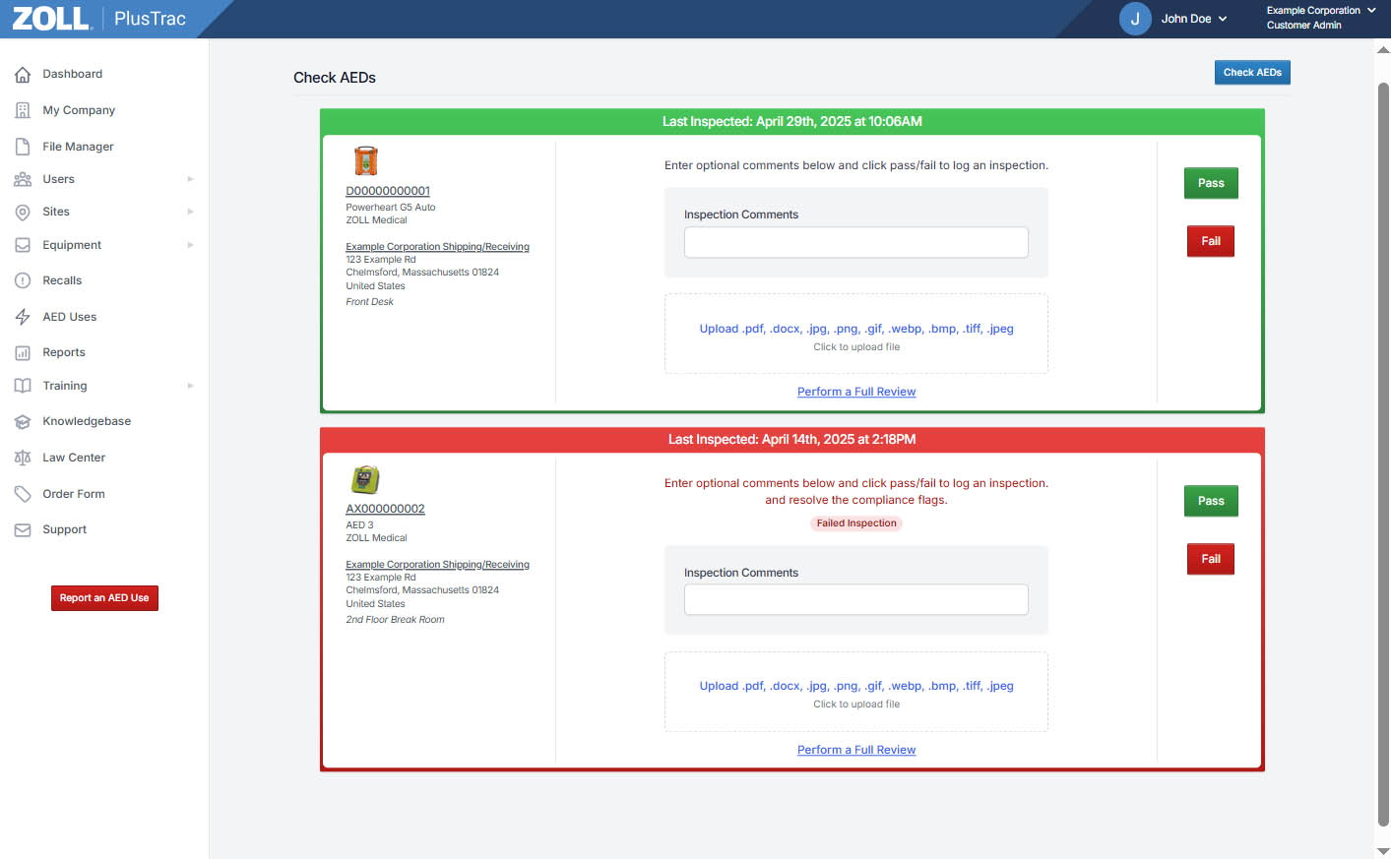This screenshot has height=859, width=1391.
Task: Open My Company in sidebar
Action: [79, 110]
